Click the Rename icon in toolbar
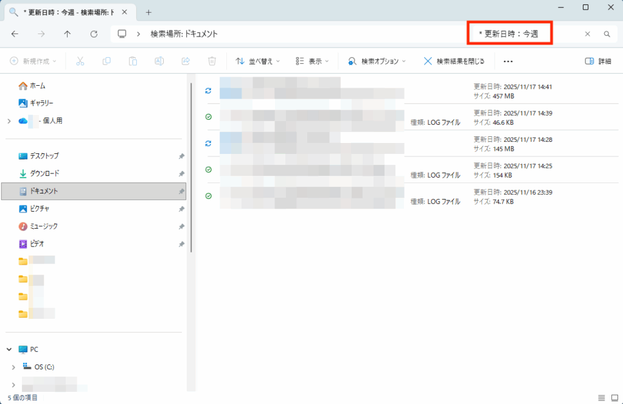This screenshot has width=623, height=404. point(159,61)
